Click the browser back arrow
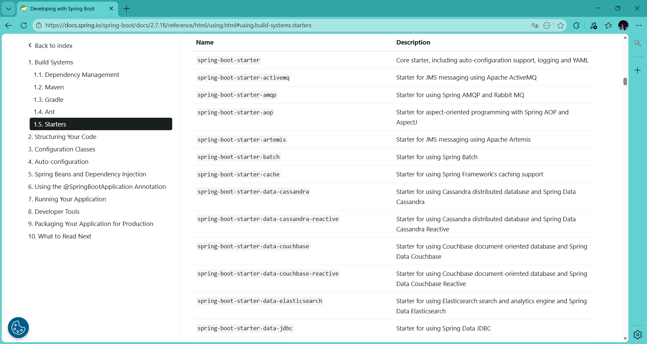 coord(9,25)
